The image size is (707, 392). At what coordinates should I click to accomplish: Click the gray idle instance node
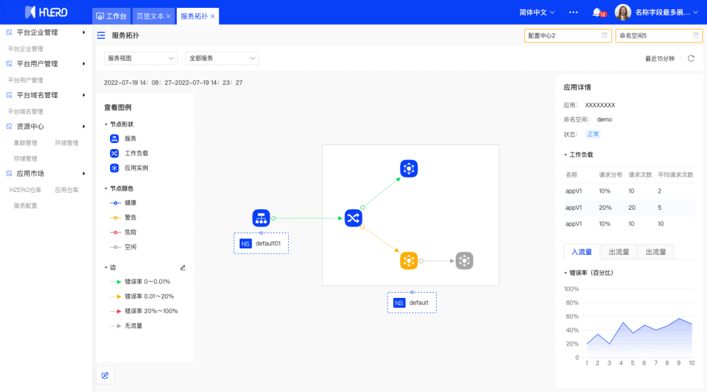coord(464,261)
